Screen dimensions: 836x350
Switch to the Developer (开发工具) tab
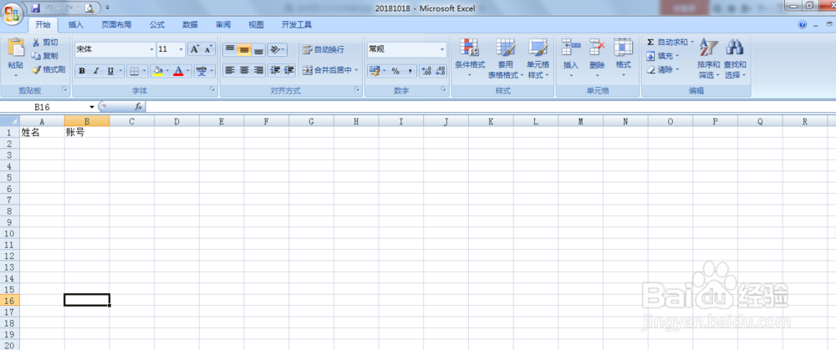(x=297, y=25)
